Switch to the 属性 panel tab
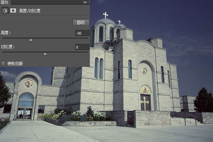The width and height of the screenshot is (213, 142). click(x=4, y=2)
